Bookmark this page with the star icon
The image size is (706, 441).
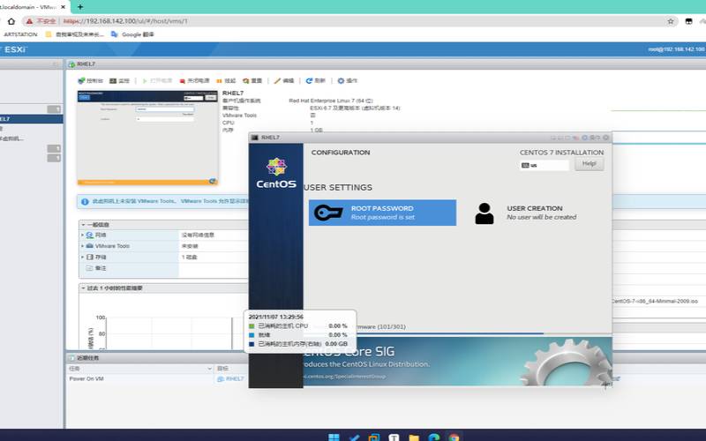671,21
